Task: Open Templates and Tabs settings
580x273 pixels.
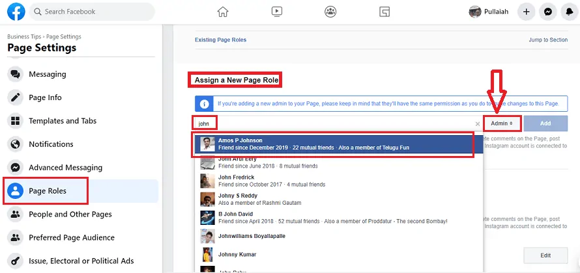Action: tap(83, 121)
